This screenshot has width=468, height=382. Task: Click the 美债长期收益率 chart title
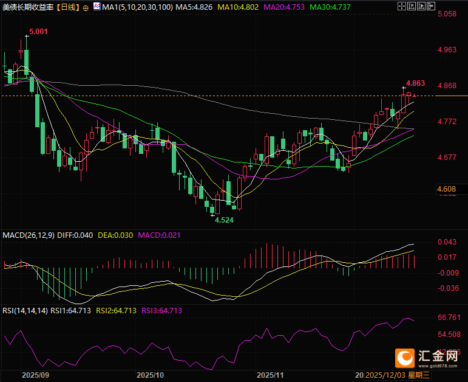(x=28, y=7)
